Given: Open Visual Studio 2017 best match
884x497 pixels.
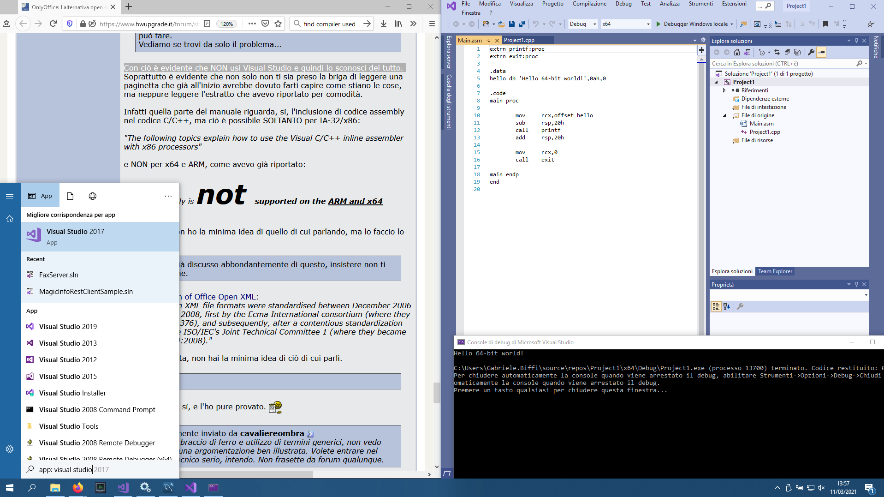Looking at the screenshot, I should pyautogui.click(x=100, y=237).
